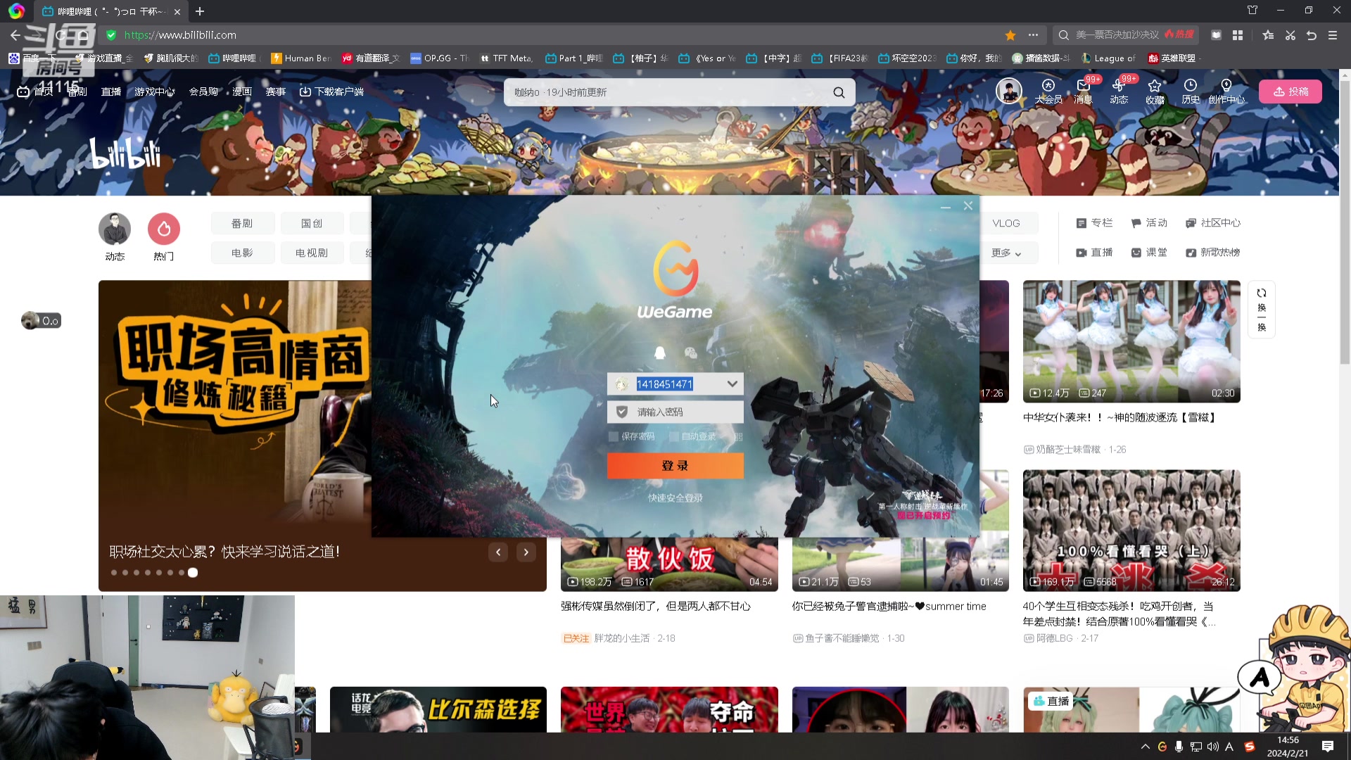Image resolution: width=1351 pixels, height=760 pixels.
Task: Expand the WeGame account number dropdown
Action: 732,384
